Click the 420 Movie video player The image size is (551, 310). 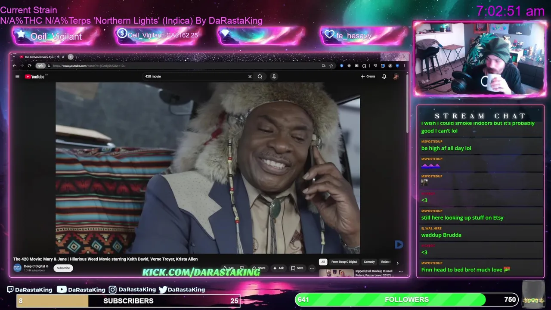pos(207,168)
